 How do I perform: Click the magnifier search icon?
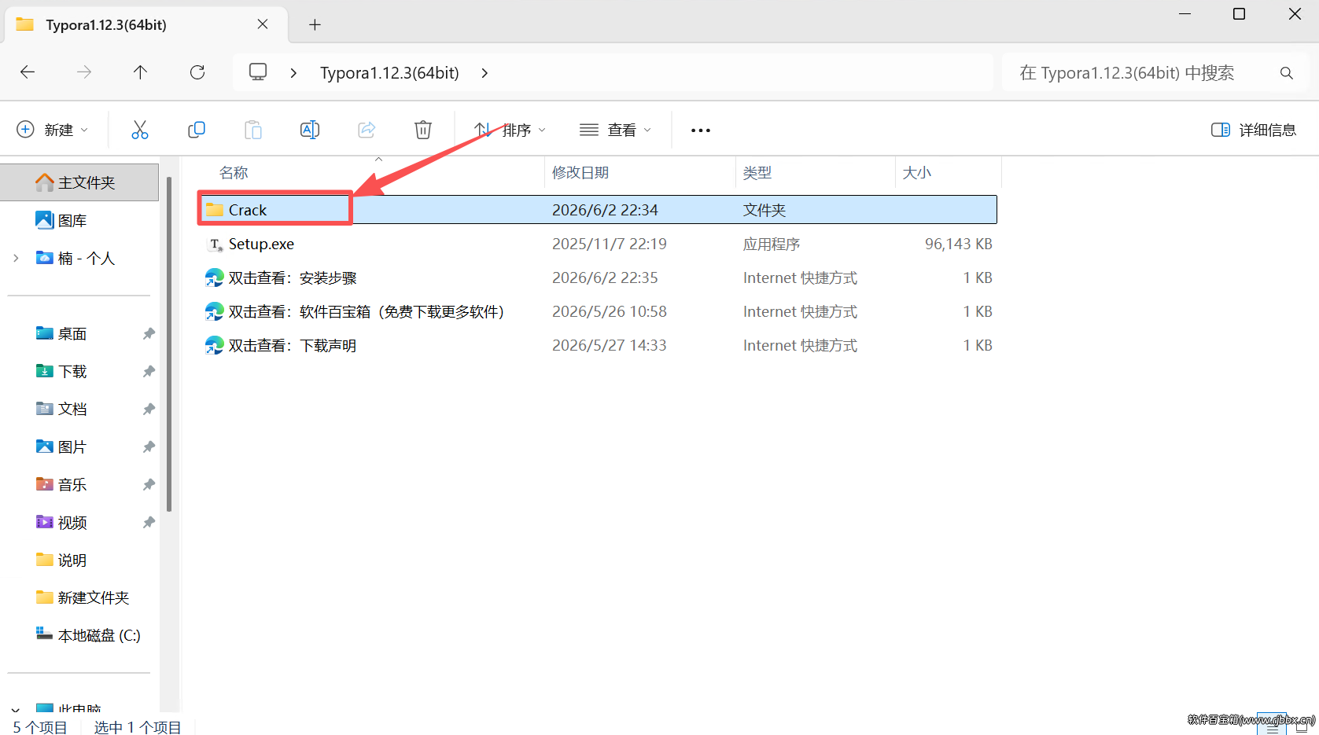click(1287, 73)
